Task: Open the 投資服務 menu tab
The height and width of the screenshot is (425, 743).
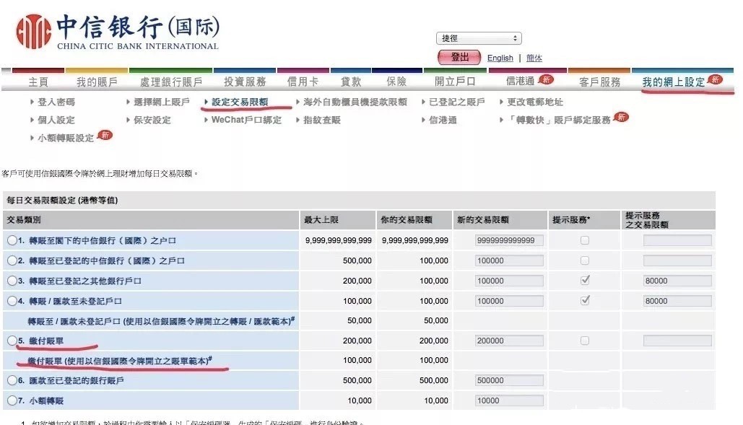Action: [x=245, y=82]
